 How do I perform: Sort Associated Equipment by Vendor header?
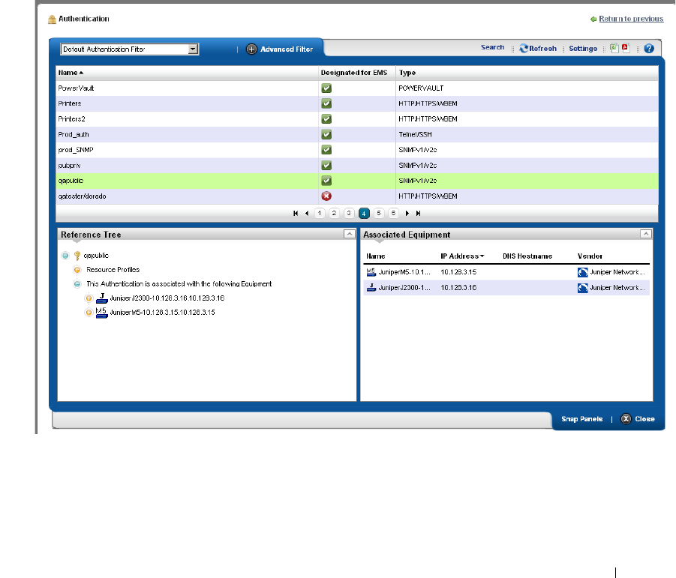coord(590,256)
